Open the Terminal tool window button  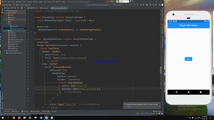pyautogui.click(x=25, y=111)
